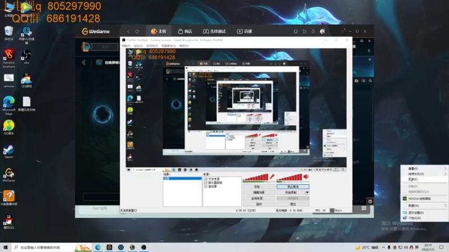Select the 商店 tab in WeGame
449x252 pixels.
[185, 31]
